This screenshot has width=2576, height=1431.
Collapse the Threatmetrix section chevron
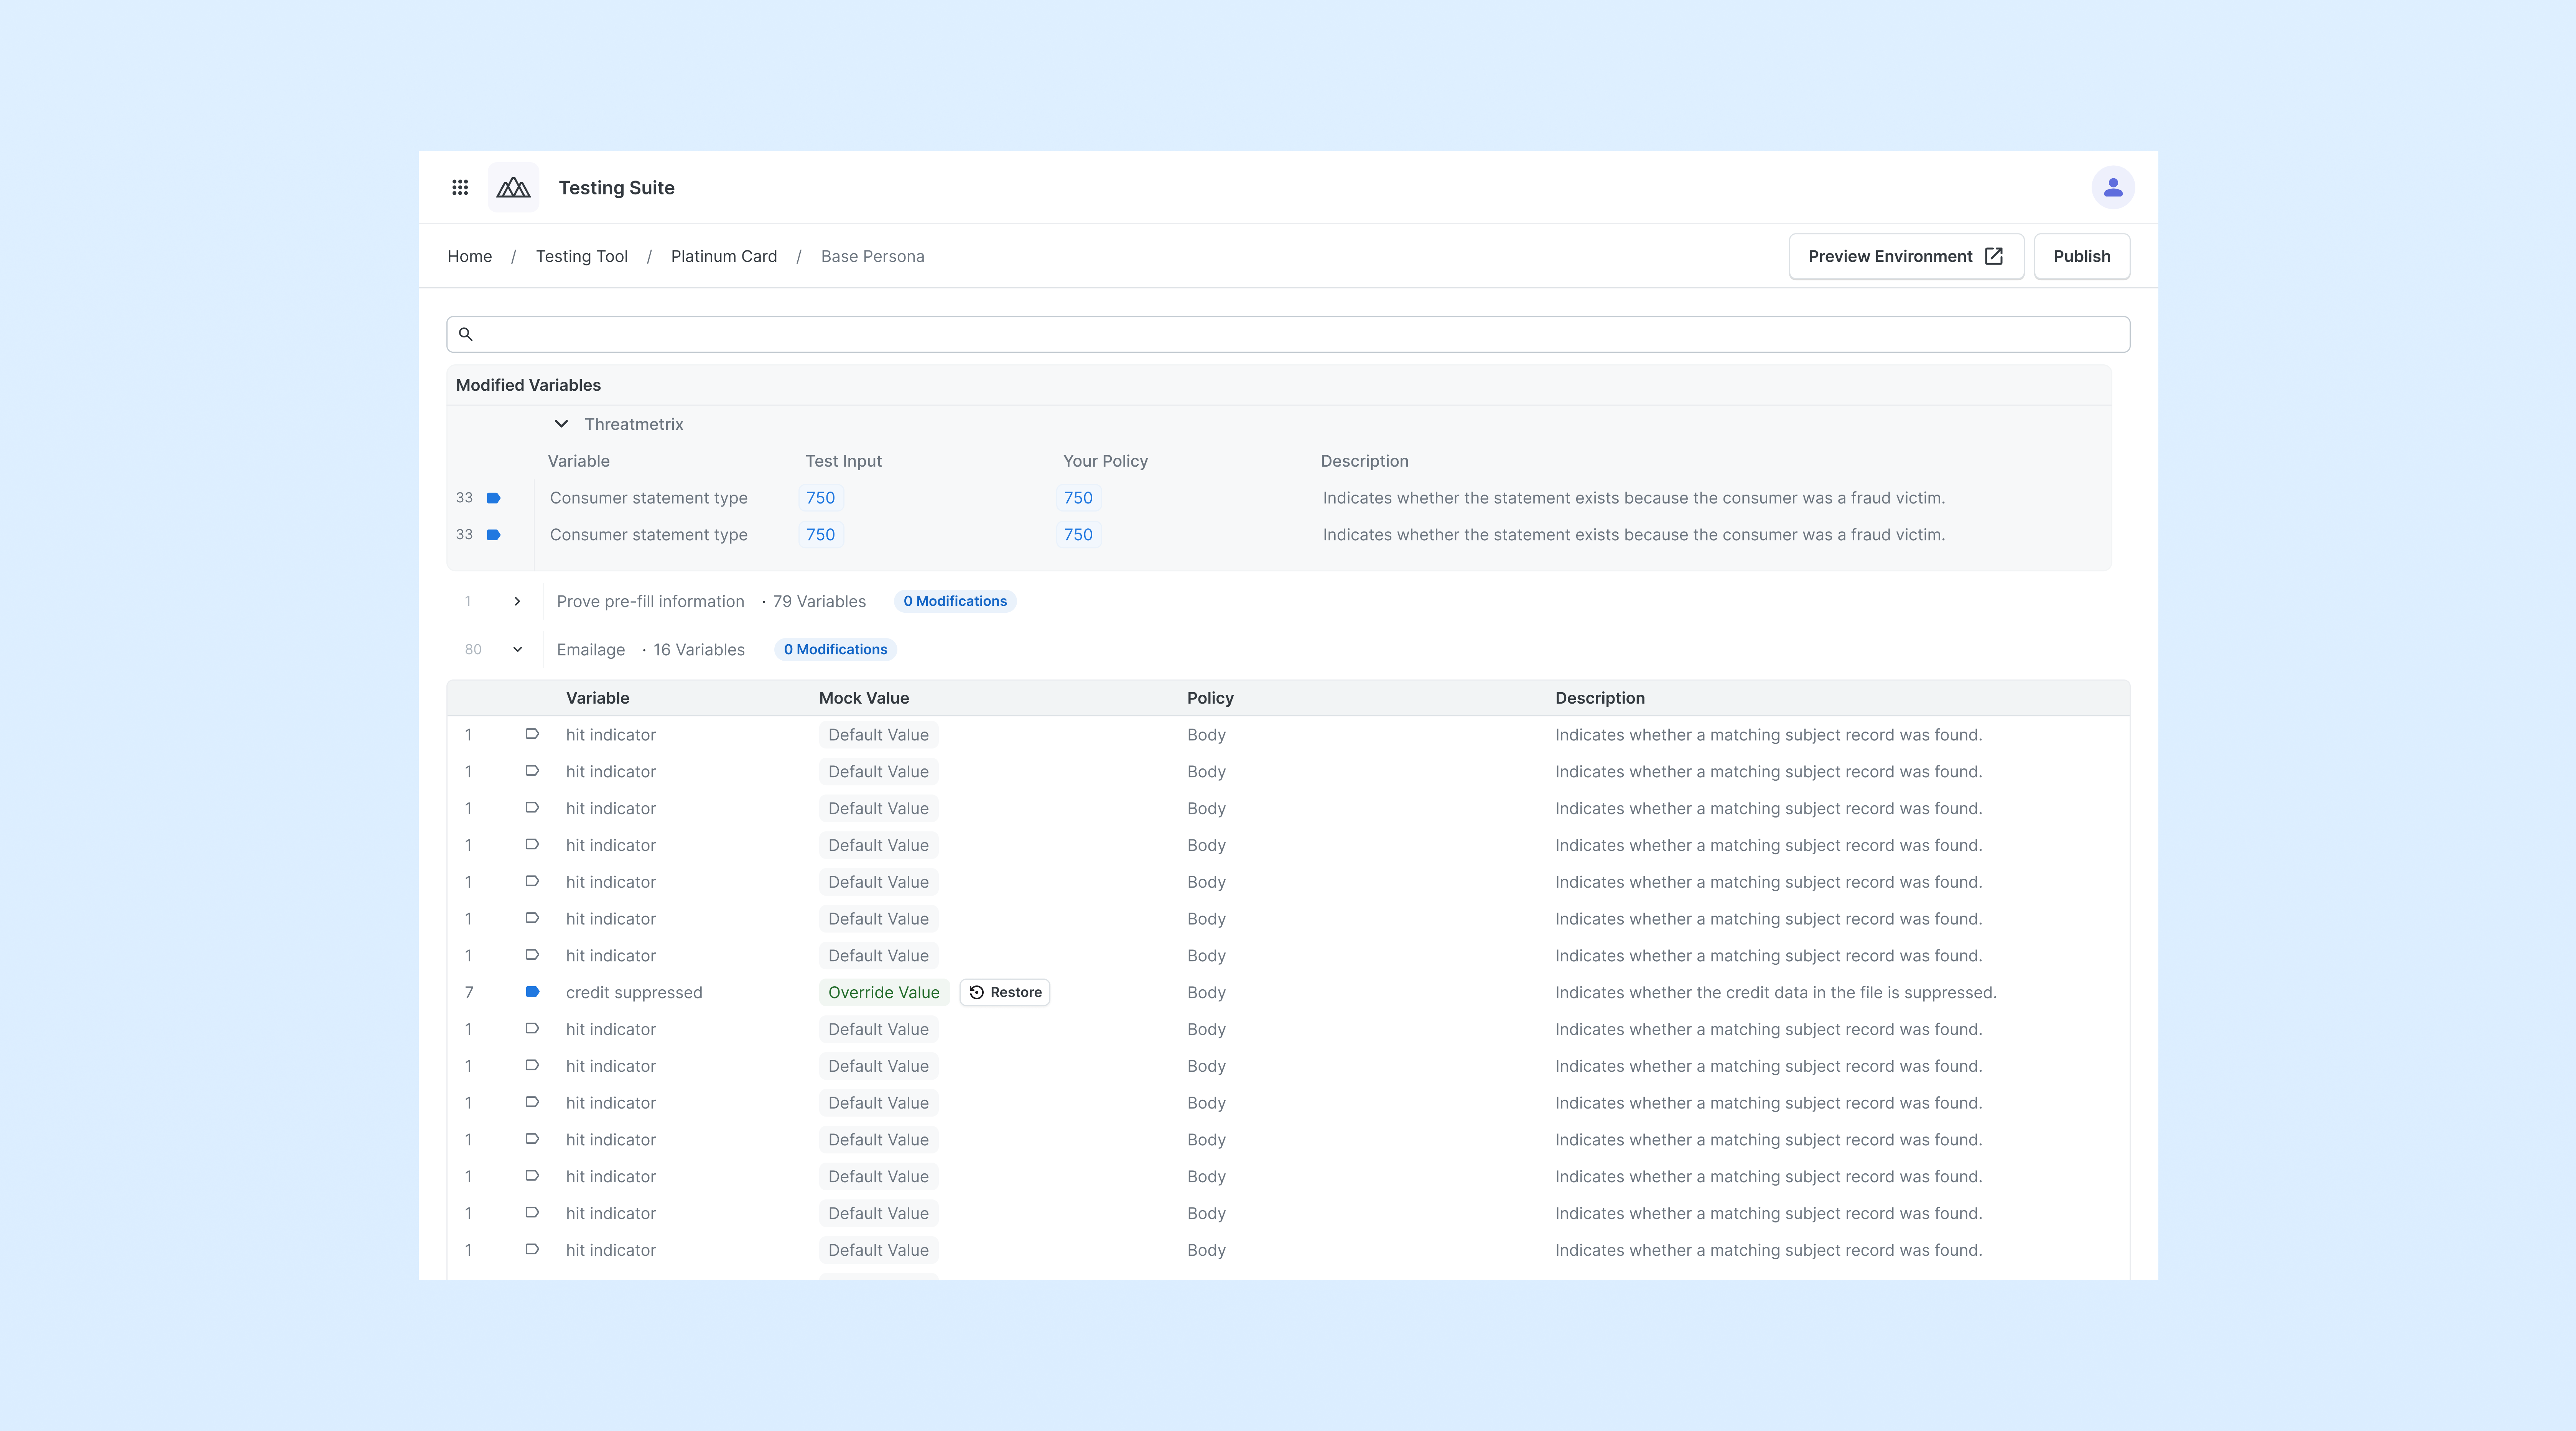tap(561, 424)
